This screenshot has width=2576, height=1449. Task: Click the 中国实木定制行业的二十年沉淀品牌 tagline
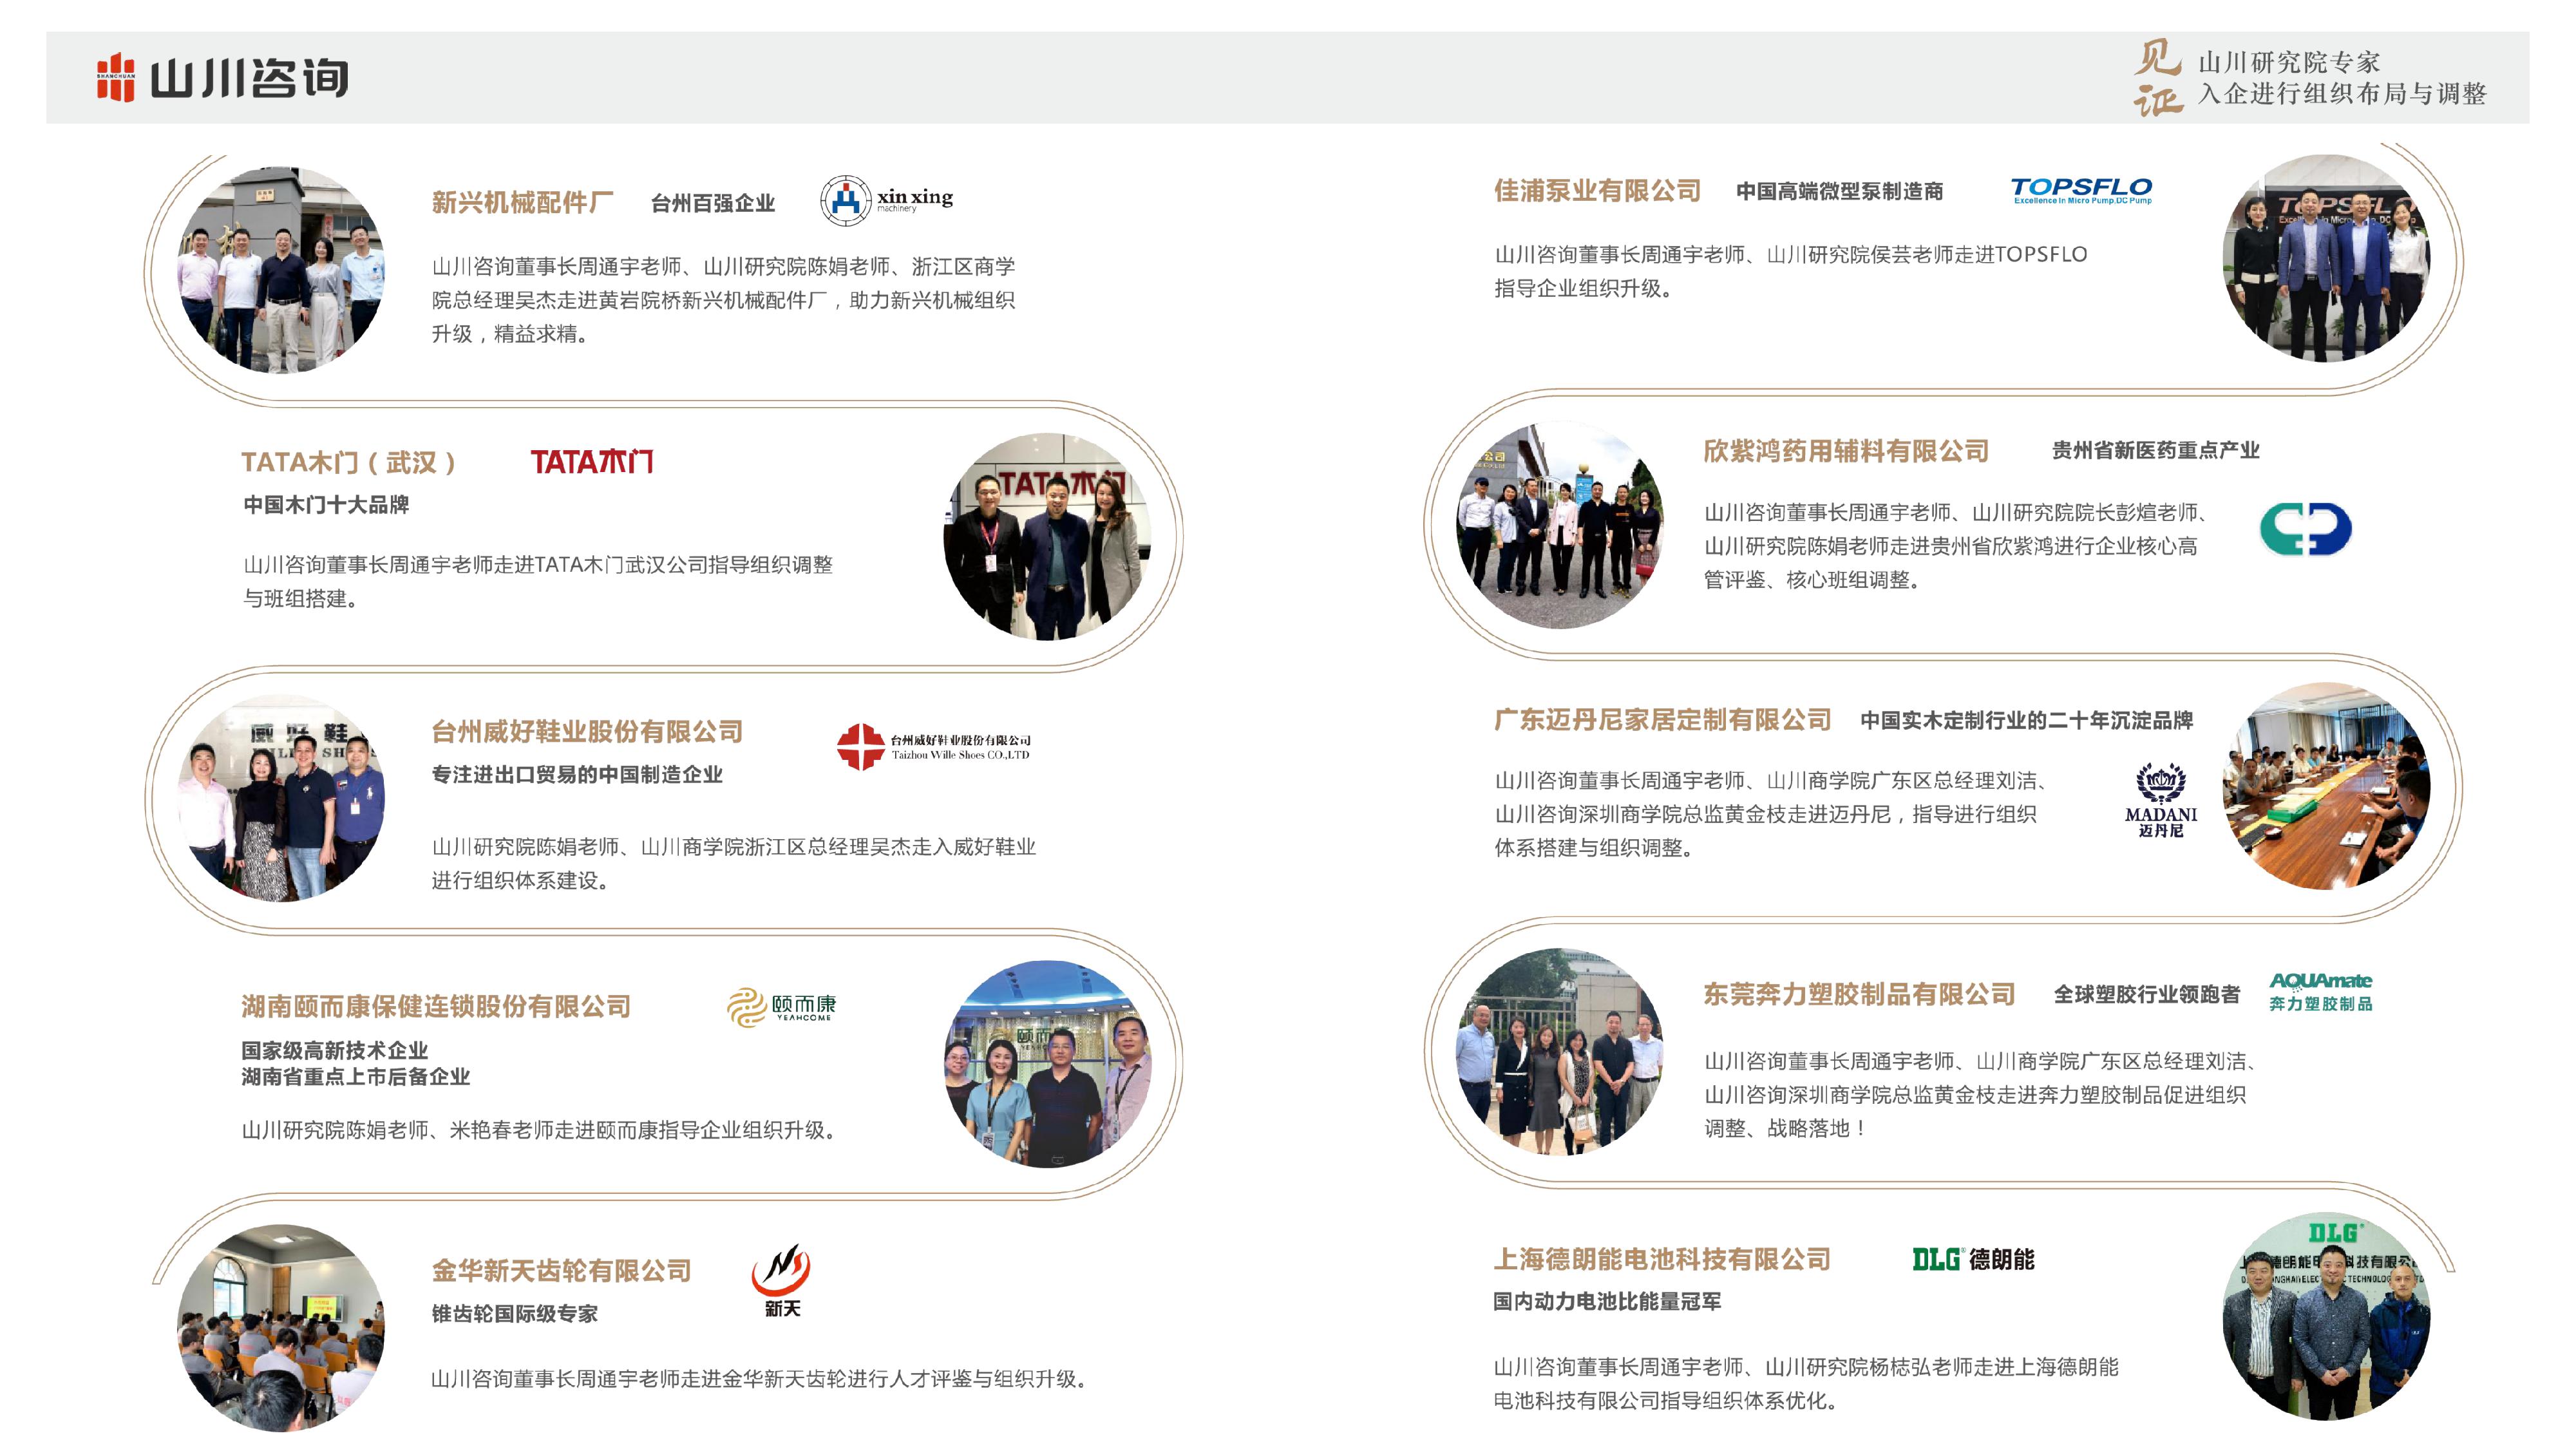coord(2027,720)
